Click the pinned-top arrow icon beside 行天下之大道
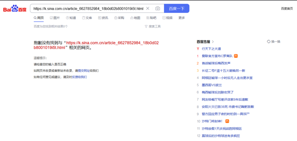 (198, 49)
